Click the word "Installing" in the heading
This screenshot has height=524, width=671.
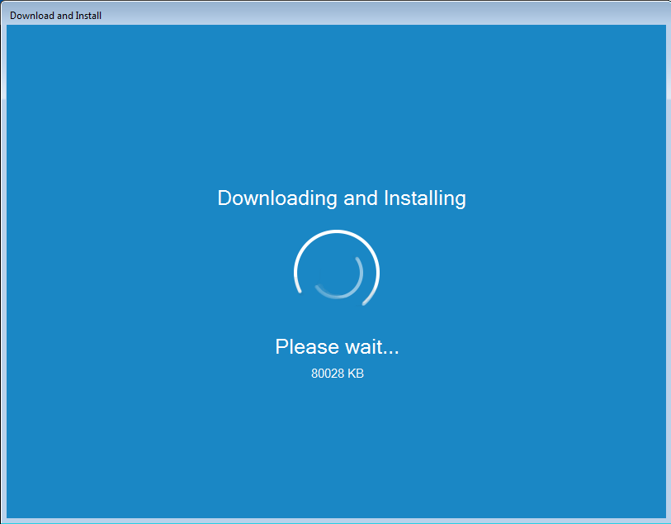pos(425,198)
